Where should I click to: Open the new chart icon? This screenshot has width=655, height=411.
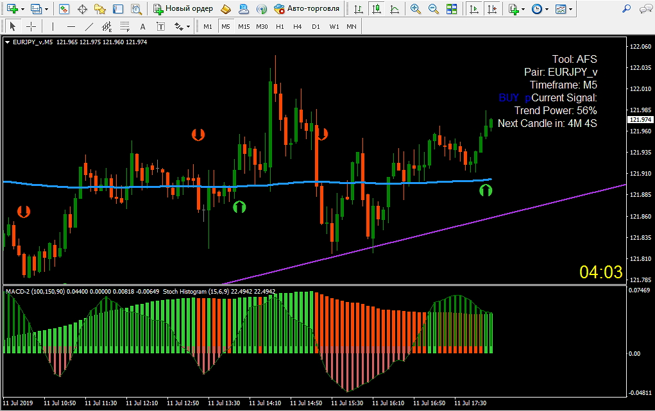click(12, 9)
